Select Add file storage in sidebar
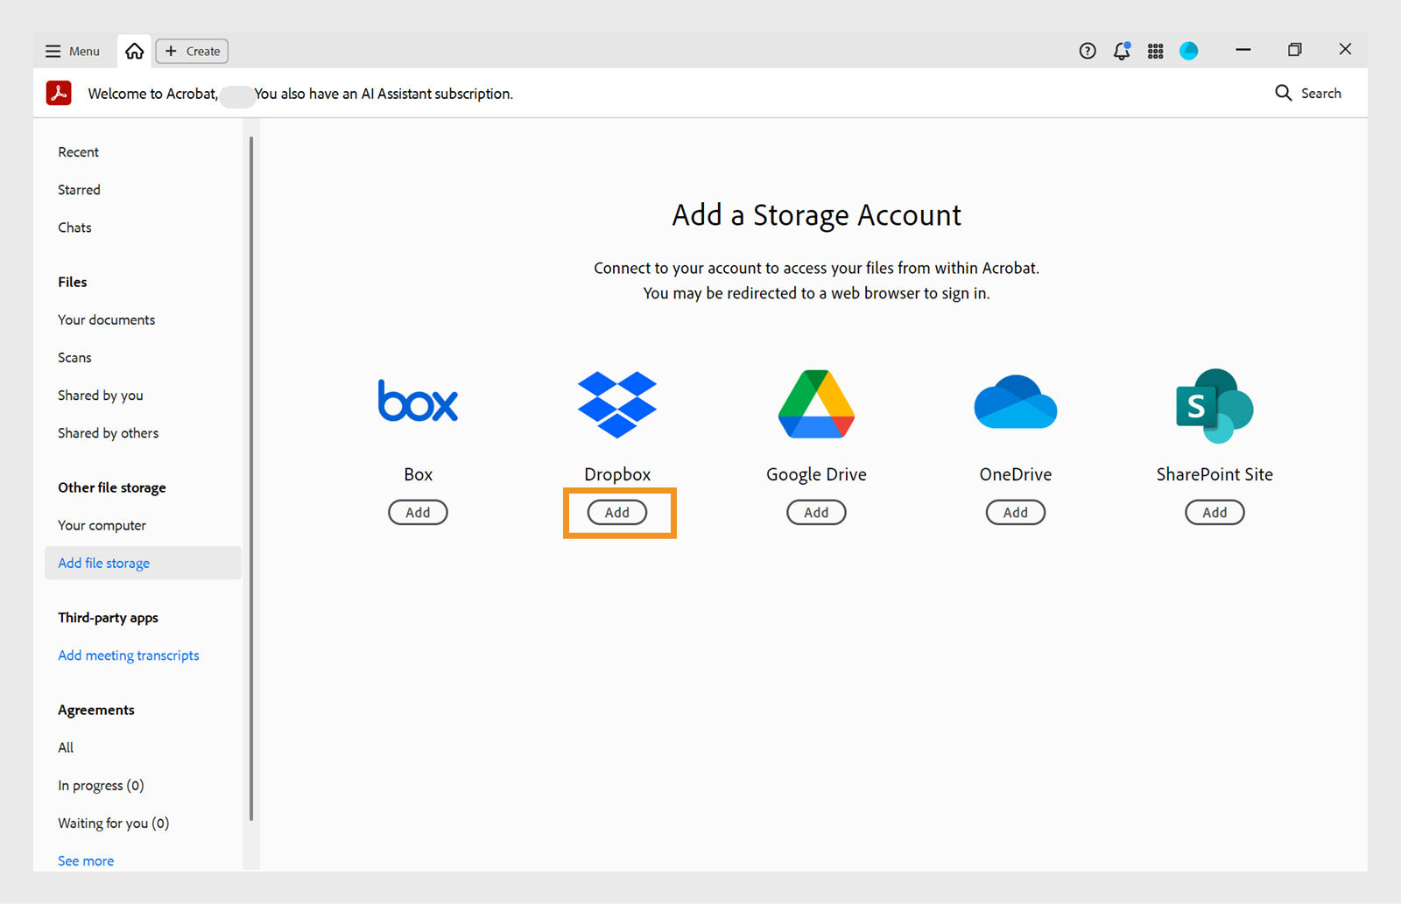 point(104,564)
